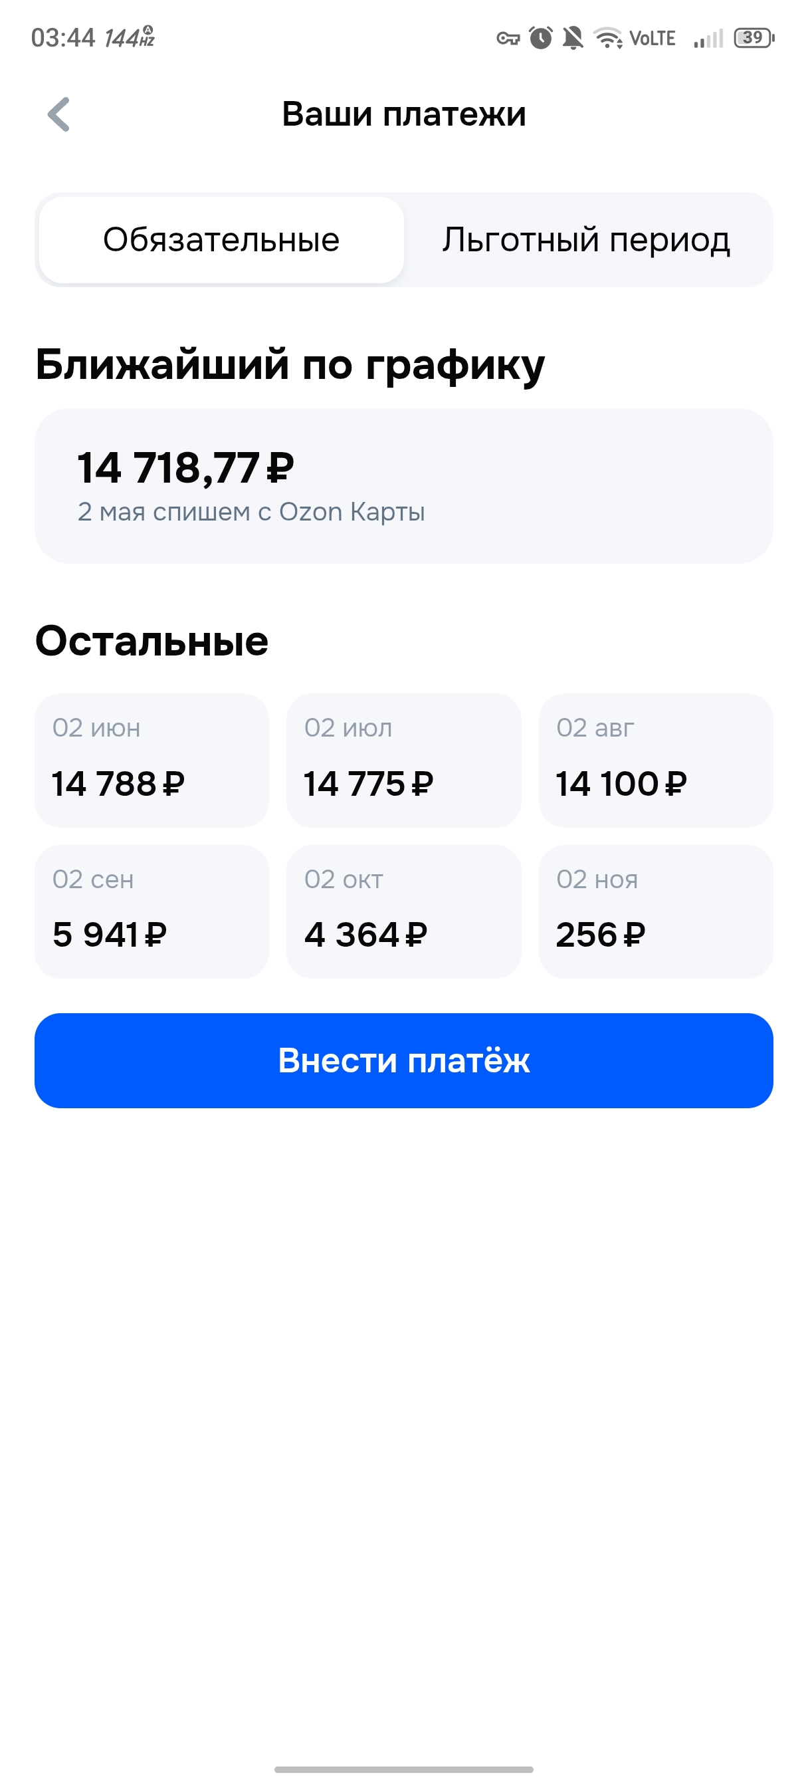
Task: Tap the cellular signal bars icon
Action: [708, 38]
